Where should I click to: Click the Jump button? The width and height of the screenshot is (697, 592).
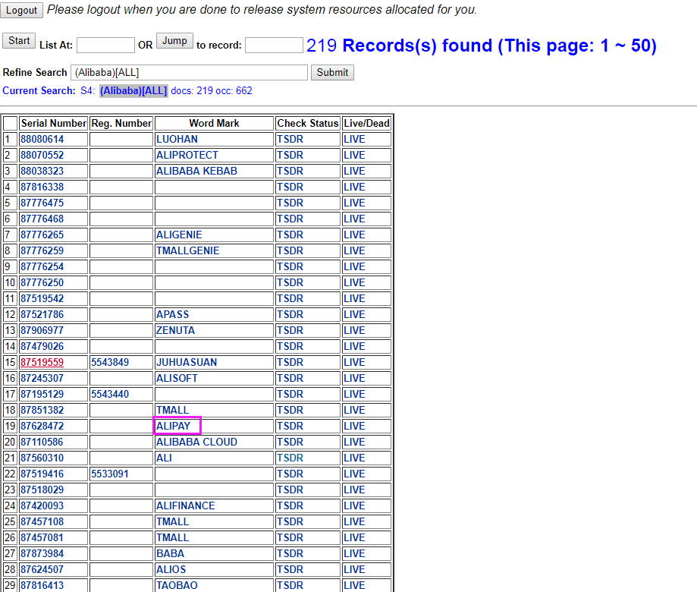174,41
